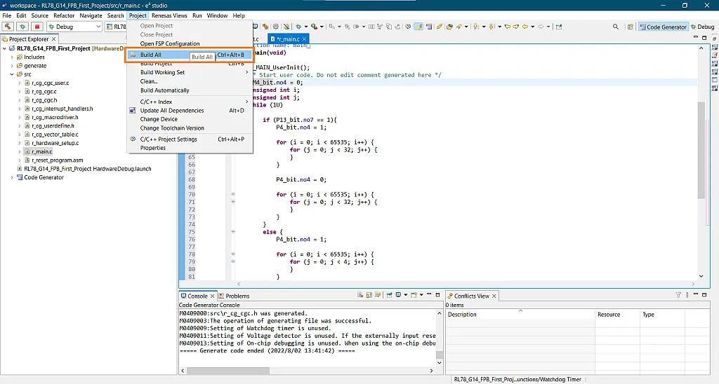Open the Debug launch mode combo box
Viewport: 719px width, 384px height.
point(74,27)
